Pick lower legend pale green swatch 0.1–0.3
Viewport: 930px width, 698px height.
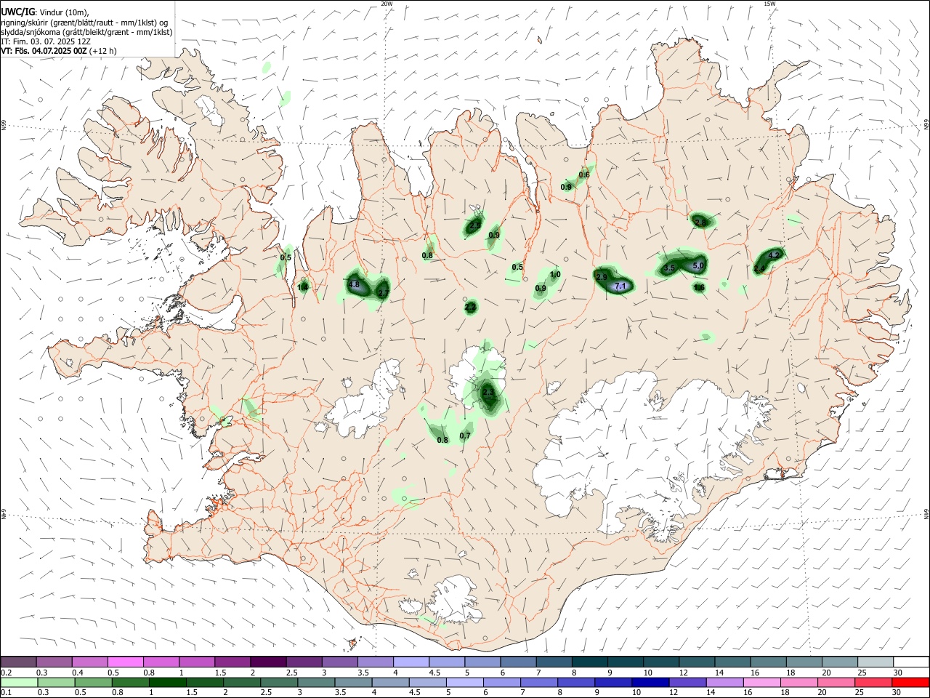19,682
